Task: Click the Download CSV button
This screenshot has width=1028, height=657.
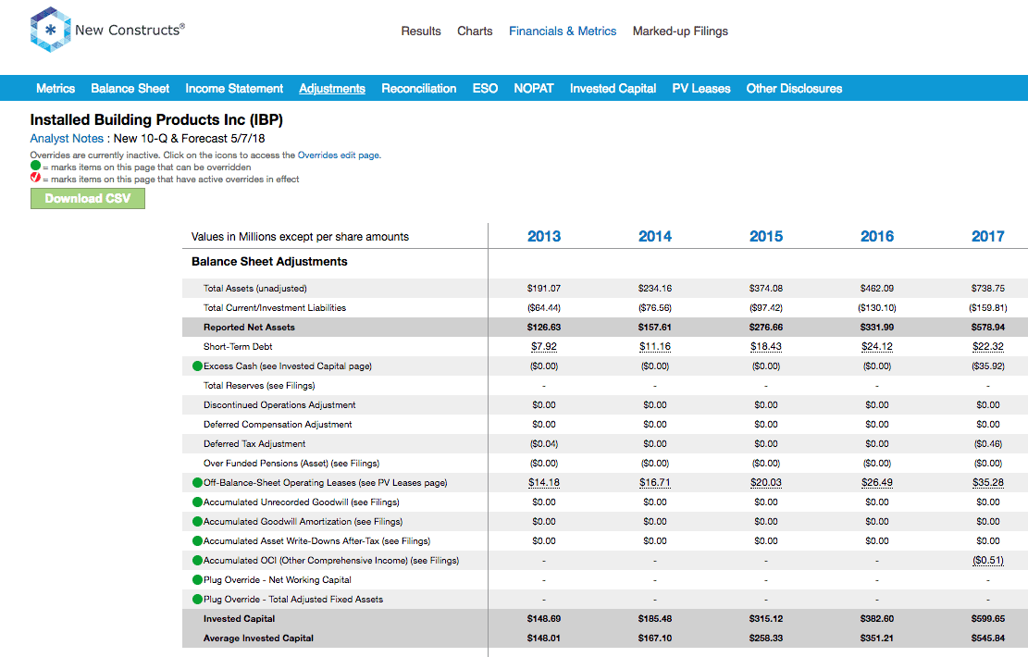Action: click(88, 199)
